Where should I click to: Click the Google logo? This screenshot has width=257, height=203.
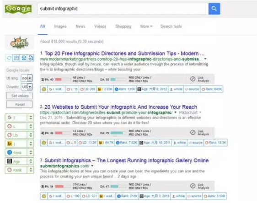pos(18,9)
